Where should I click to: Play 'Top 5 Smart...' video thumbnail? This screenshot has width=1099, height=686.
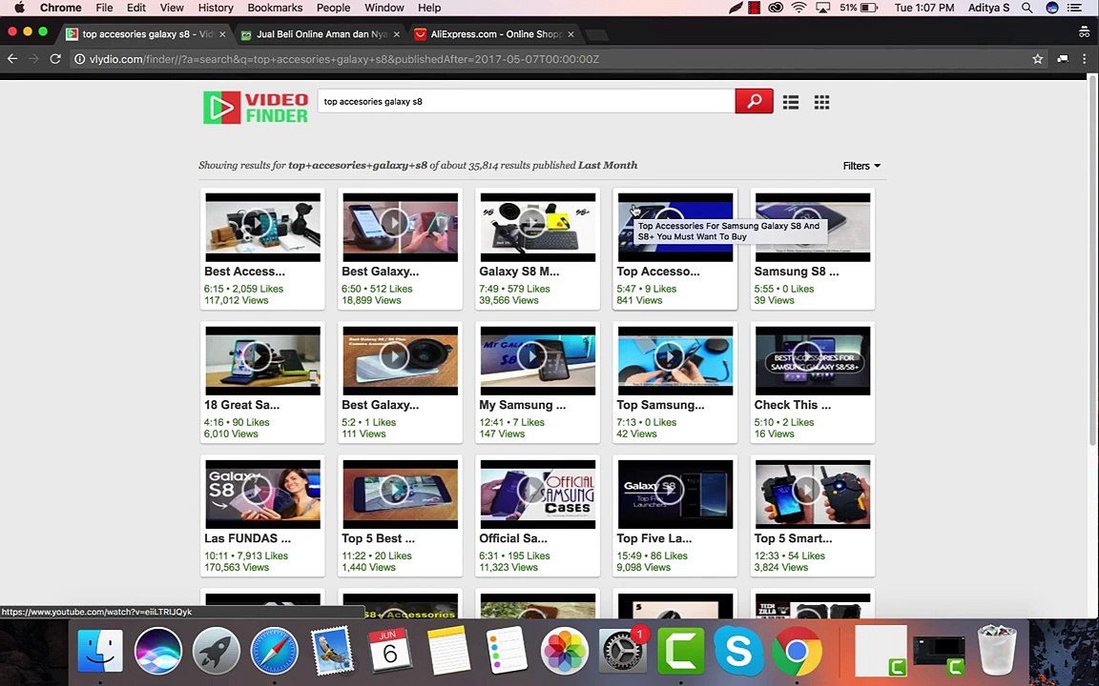click(x=813, y=494)
